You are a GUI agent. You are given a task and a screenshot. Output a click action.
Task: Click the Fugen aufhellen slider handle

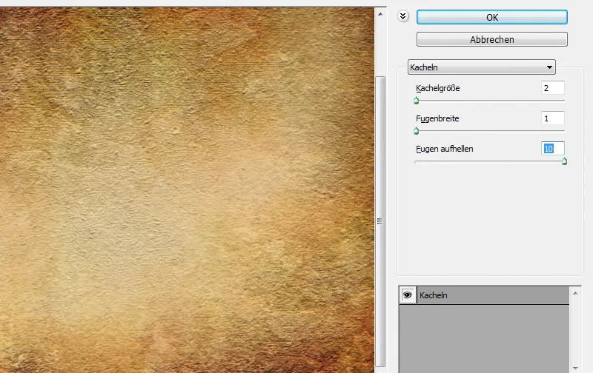[x=564, y=161]
